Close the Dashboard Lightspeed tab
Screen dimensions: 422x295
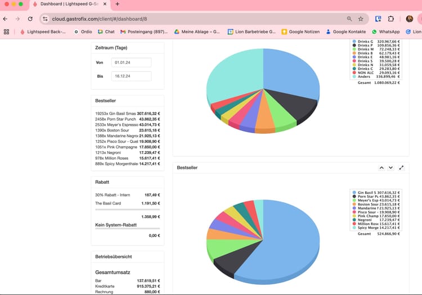[105, 4]
